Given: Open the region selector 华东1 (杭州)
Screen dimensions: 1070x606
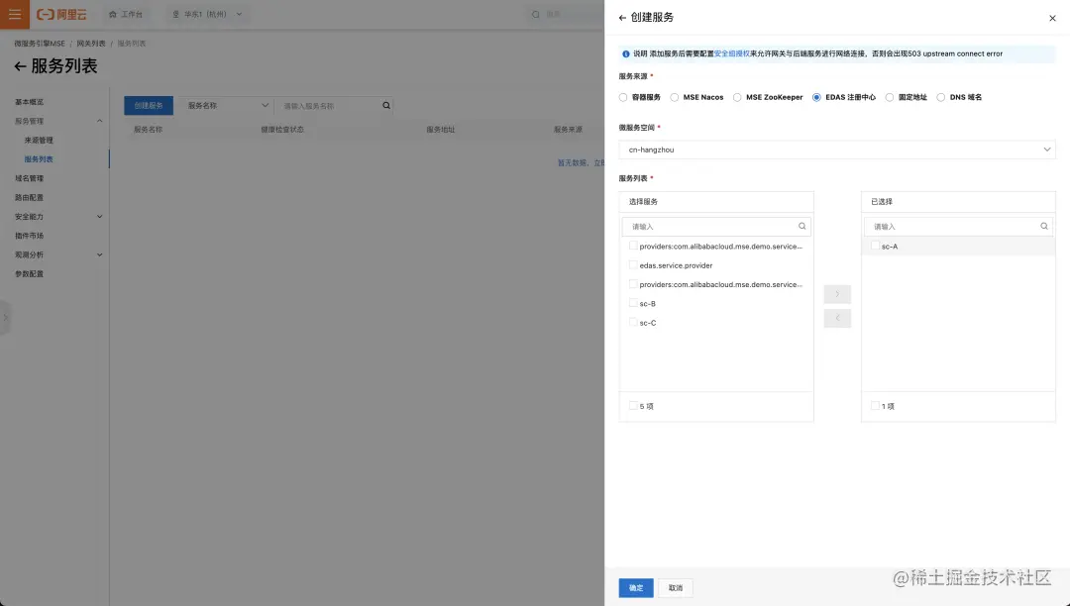Looking at the screenshot, I should pos(207,14).
